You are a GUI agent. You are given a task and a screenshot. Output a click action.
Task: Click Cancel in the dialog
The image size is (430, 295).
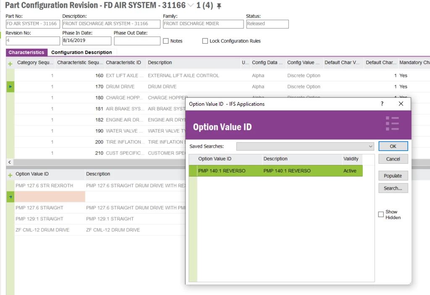(x=393, y=159)
